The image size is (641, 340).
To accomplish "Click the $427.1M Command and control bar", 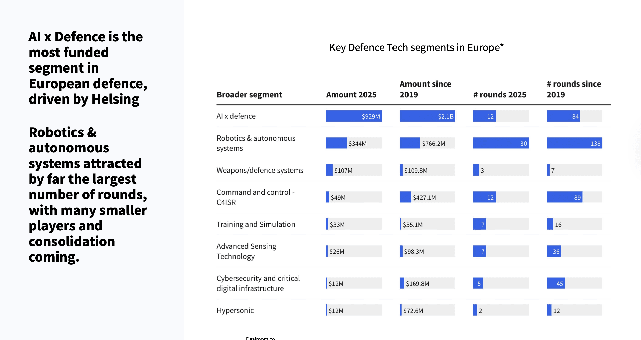I will 405,197.
